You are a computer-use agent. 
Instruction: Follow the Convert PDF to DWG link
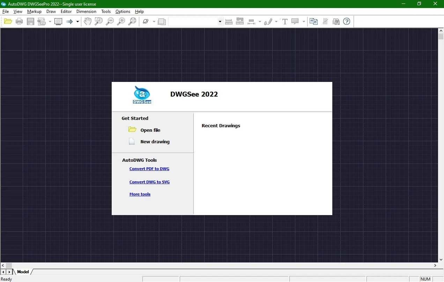pyautogui.click(x=149, y=169)
